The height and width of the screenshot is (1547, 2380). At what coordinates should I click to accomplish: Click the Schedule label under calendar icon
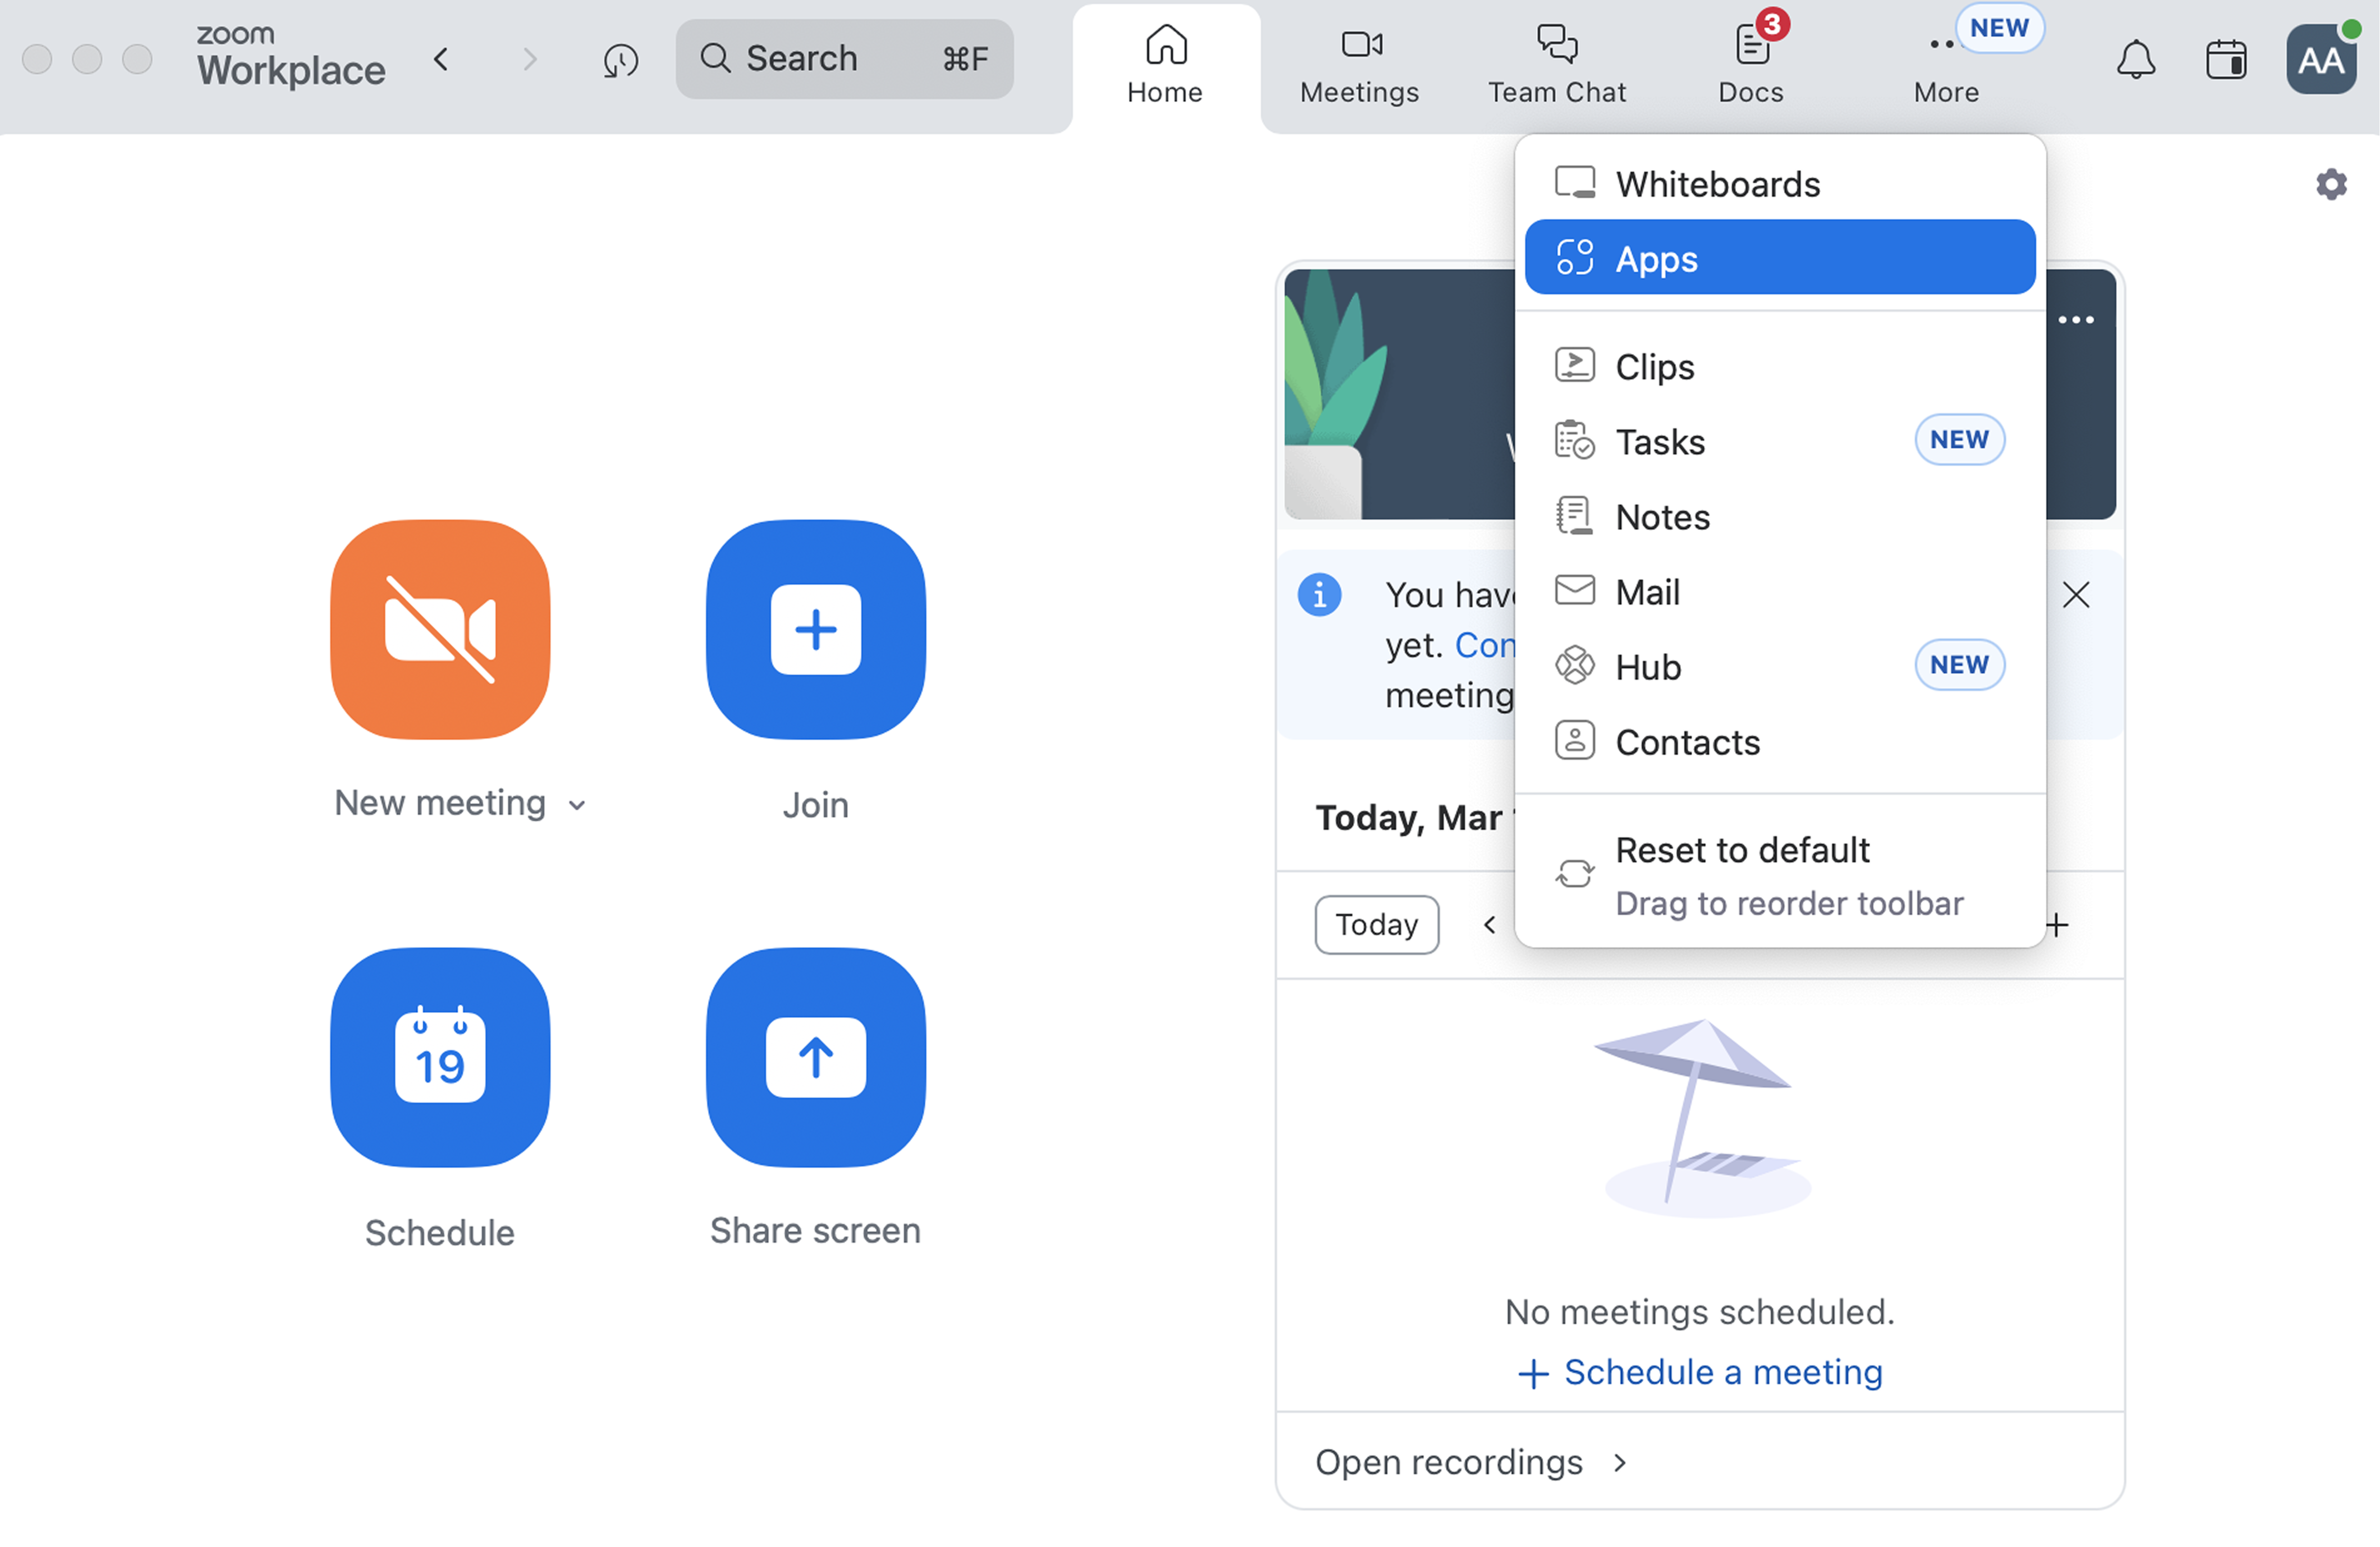pyautogui.click(x=440, y=1233)
